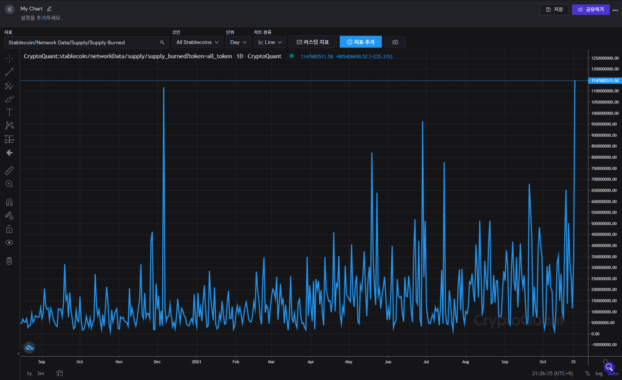622x380 pixels.
Task: Open chart settings gear icon
Action: (x=605, y=362)
